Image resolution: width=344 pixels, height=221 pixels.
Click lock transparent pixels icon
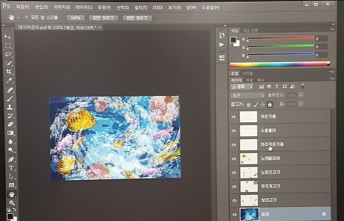(x=248, y=105)
